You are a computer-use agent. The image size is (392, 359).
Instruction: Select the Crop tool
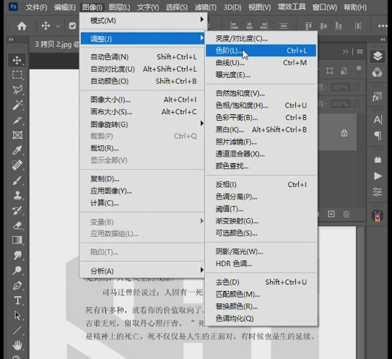pos(17,121)
